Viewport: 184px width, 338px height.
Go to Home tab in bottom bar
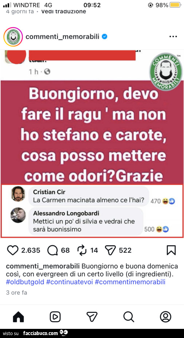(x=19, y=317)
